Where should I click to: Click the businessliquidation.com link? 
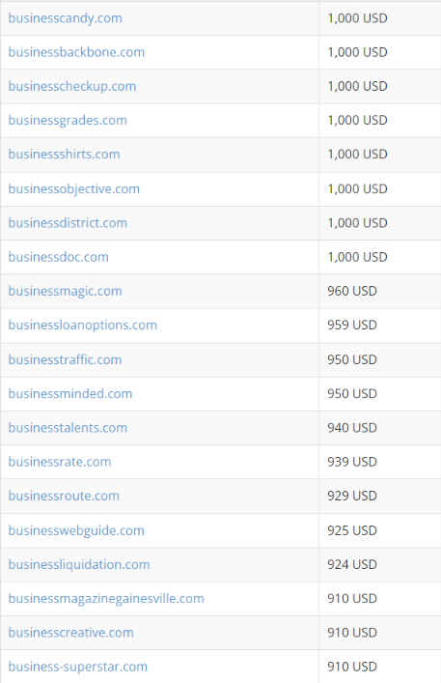(x=79, y=564)
